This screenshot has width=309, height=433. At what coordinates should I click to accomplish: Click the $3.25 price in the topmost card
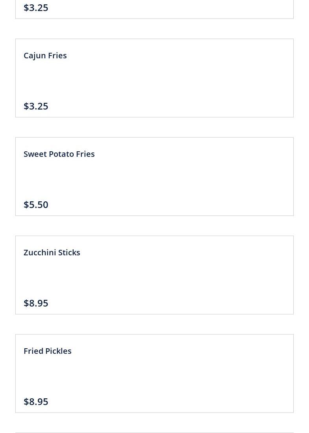[36, 7]
